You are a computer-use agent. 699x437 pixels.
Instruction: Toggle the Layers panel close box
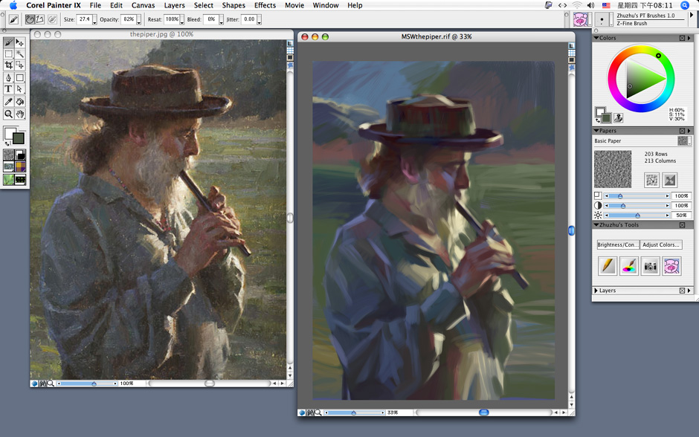(x=682, y=291)
